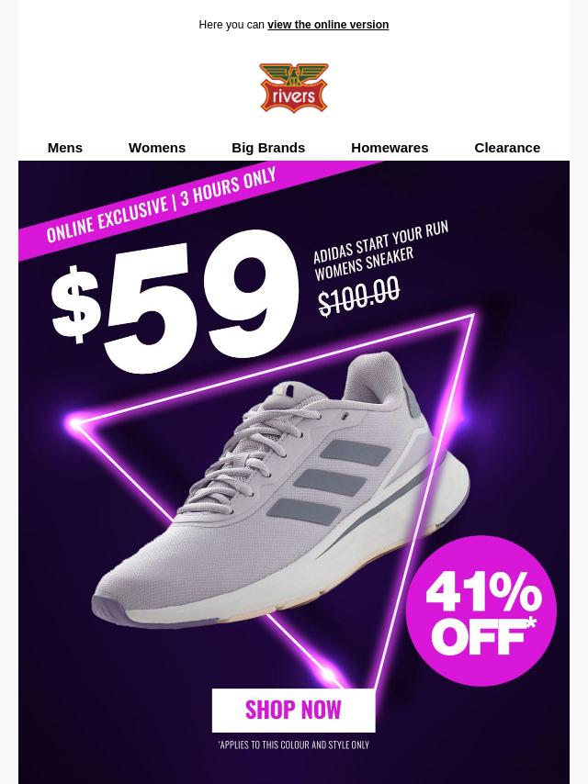This screenshot has width=588, height=784.
Task: Click the large $59 price text
Action: [x=175, y=303]
